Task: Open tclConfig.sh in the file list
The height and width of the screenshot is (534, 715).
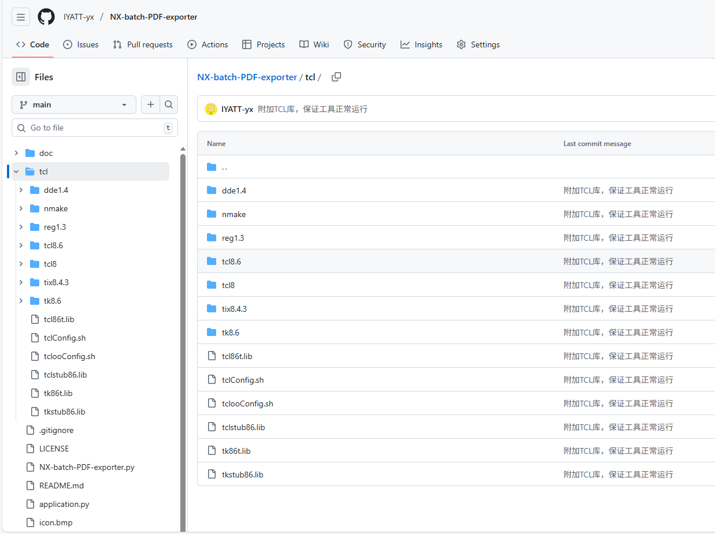Action: [243, 380]
